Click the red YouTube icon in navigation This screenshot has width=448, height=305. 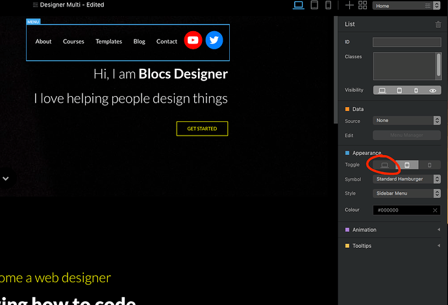(x=193, y=40)
